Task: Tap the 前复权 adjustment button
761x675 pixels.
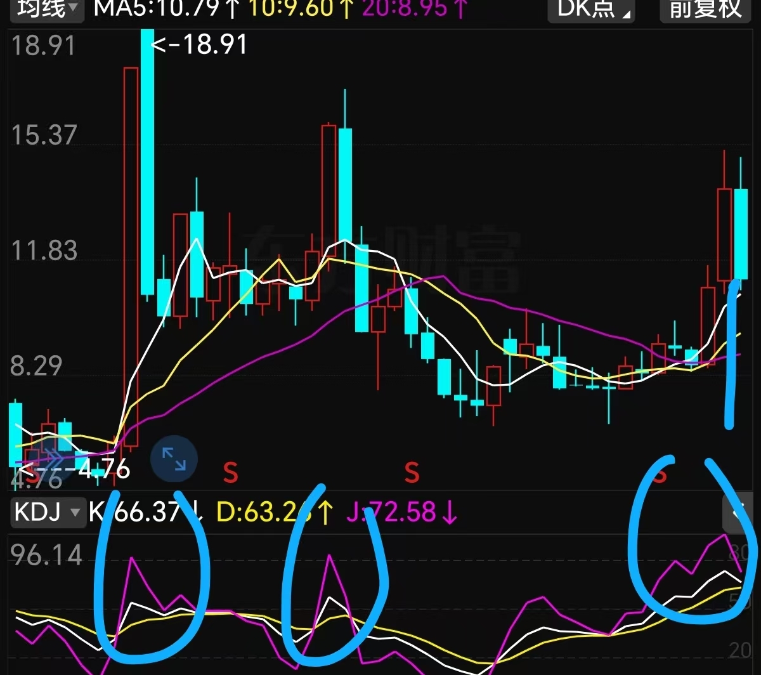Action: [x=705, y=10]
